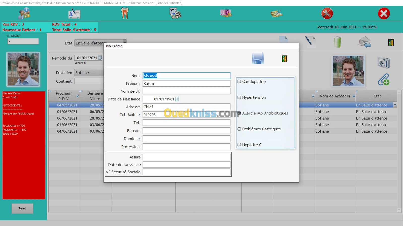Open the cash and pen accounting icon
The height and width of the screenshot is (226, 403).
(276, 13)
